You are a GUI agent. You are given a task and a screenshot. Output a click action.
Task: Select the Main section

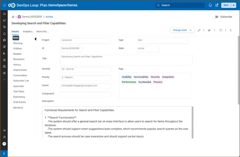click(x=16, y=38)
